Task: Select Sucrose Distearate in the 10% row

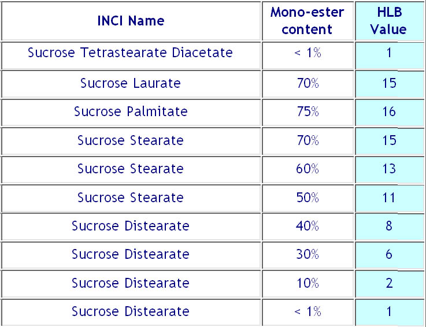Action: coord(131,283)
